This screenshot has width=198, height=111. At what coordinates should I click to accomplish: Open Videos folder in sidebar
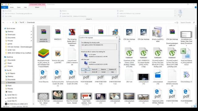[9, 92]
